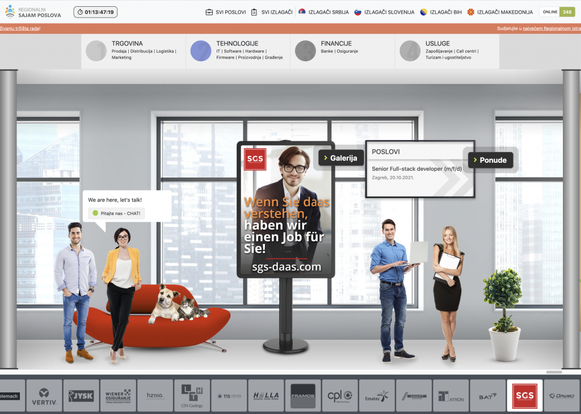Click the POSLOVI panel heading
The height and width of the screenshot is (414, 581).
(386, 152)
